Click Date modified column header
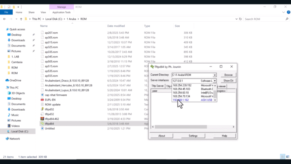Viewport: 291px width, 164px height. tap(116, 26)
